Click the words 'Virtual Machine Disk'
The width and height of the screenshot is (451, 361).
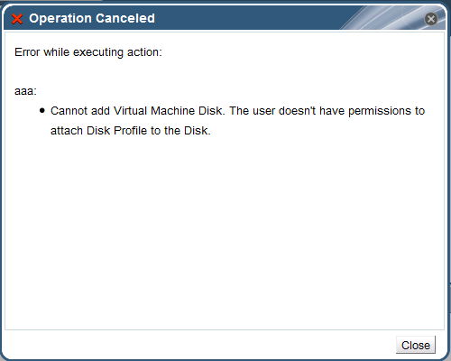(x=169, y=111)
